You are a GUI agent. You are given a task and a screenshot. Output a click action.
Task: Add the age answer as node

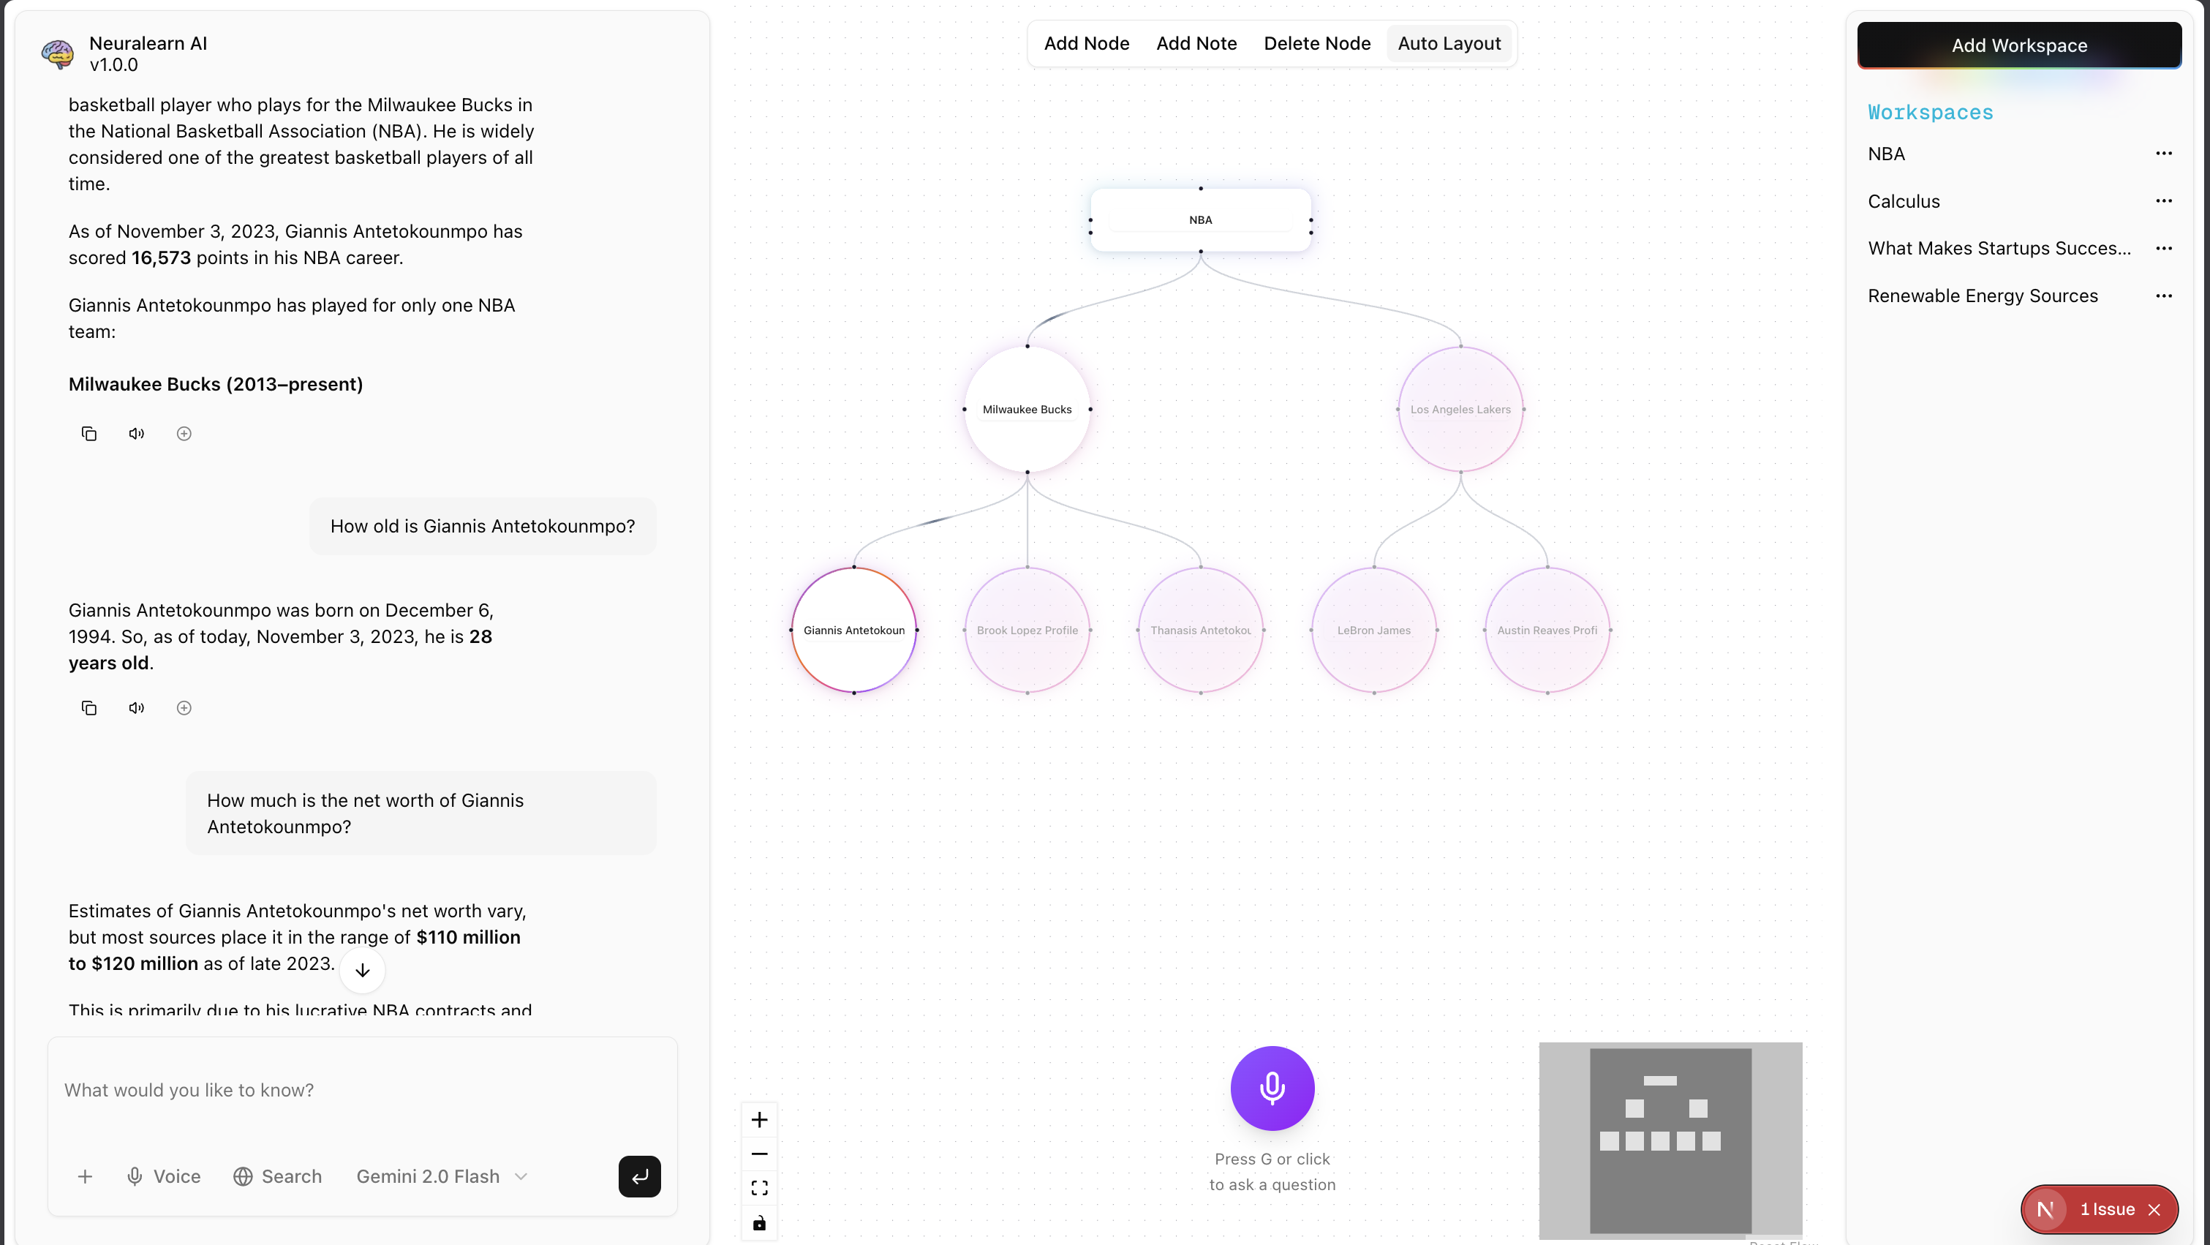184,708
